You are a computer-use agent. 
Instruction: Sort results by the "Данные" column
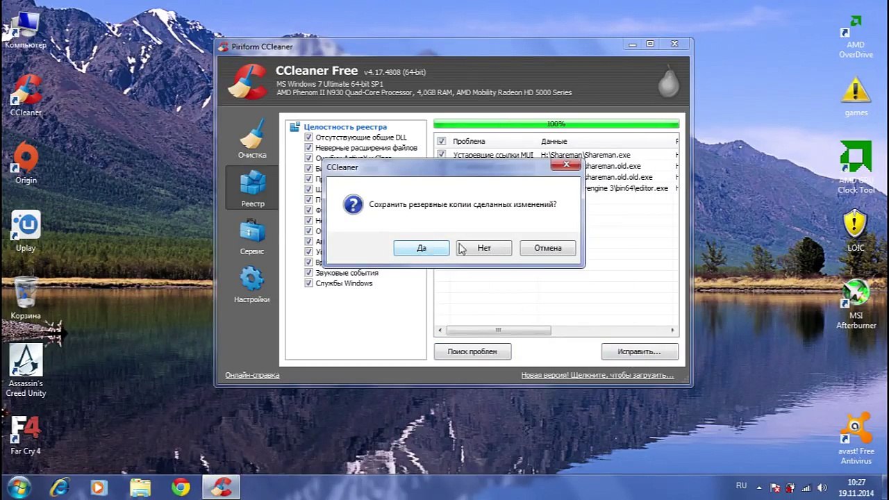(x=554, y=141)
